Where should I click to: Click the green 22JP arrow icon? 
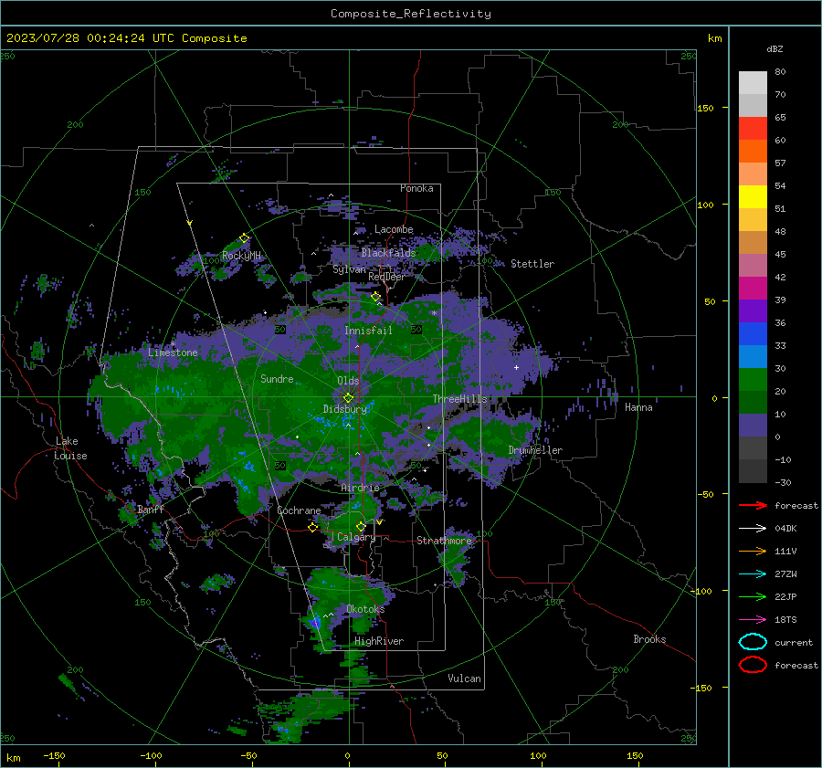tap(753, 596)
